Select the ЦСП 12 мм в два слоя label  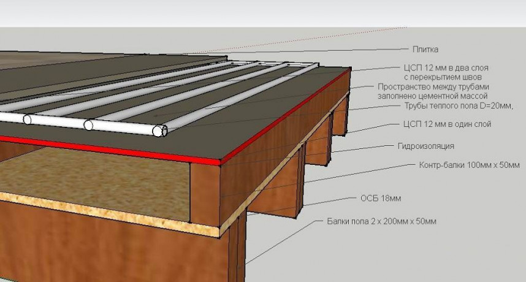pyautogui.click(x=446, y=67)
